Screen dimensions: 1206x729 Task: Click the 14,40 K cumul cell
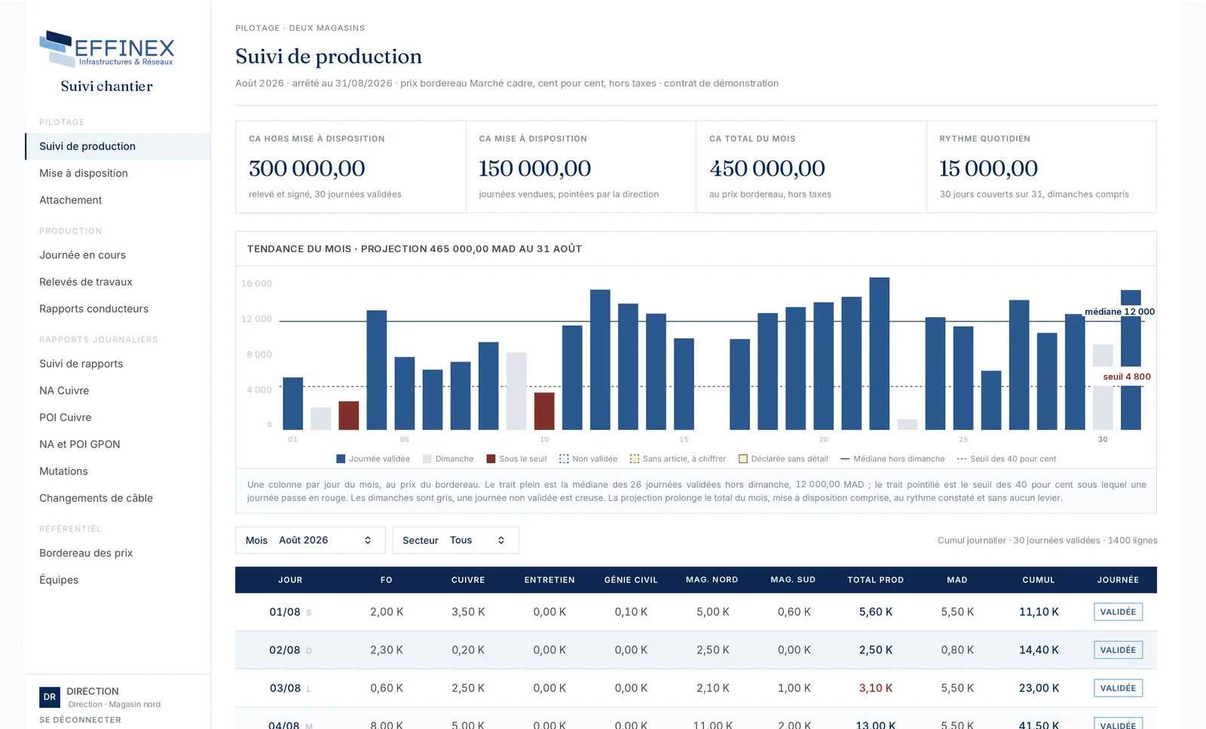tap(1039, 650)
